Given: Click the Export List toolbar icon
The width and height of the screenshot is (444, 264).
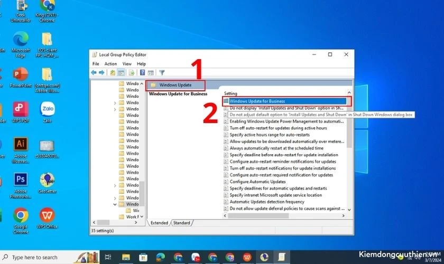Looking at the screenshot, I should 132,73.
